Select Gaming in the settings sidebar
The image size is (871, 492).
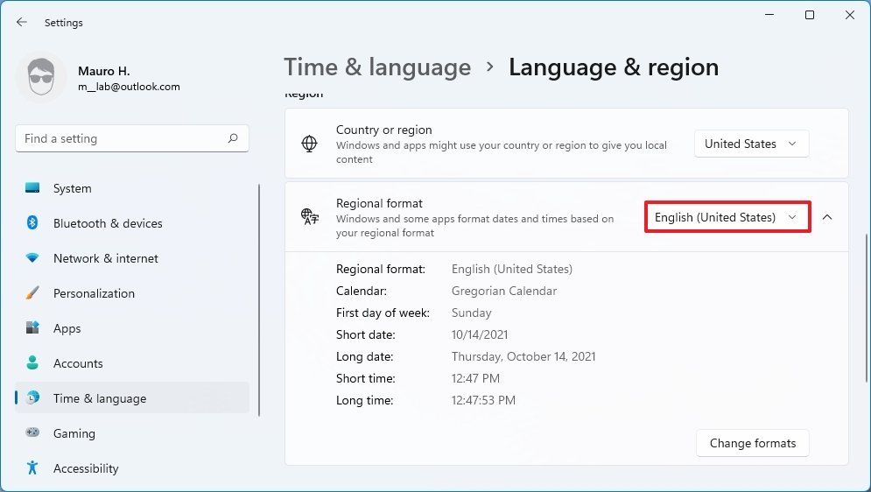[x=74, y=433]
